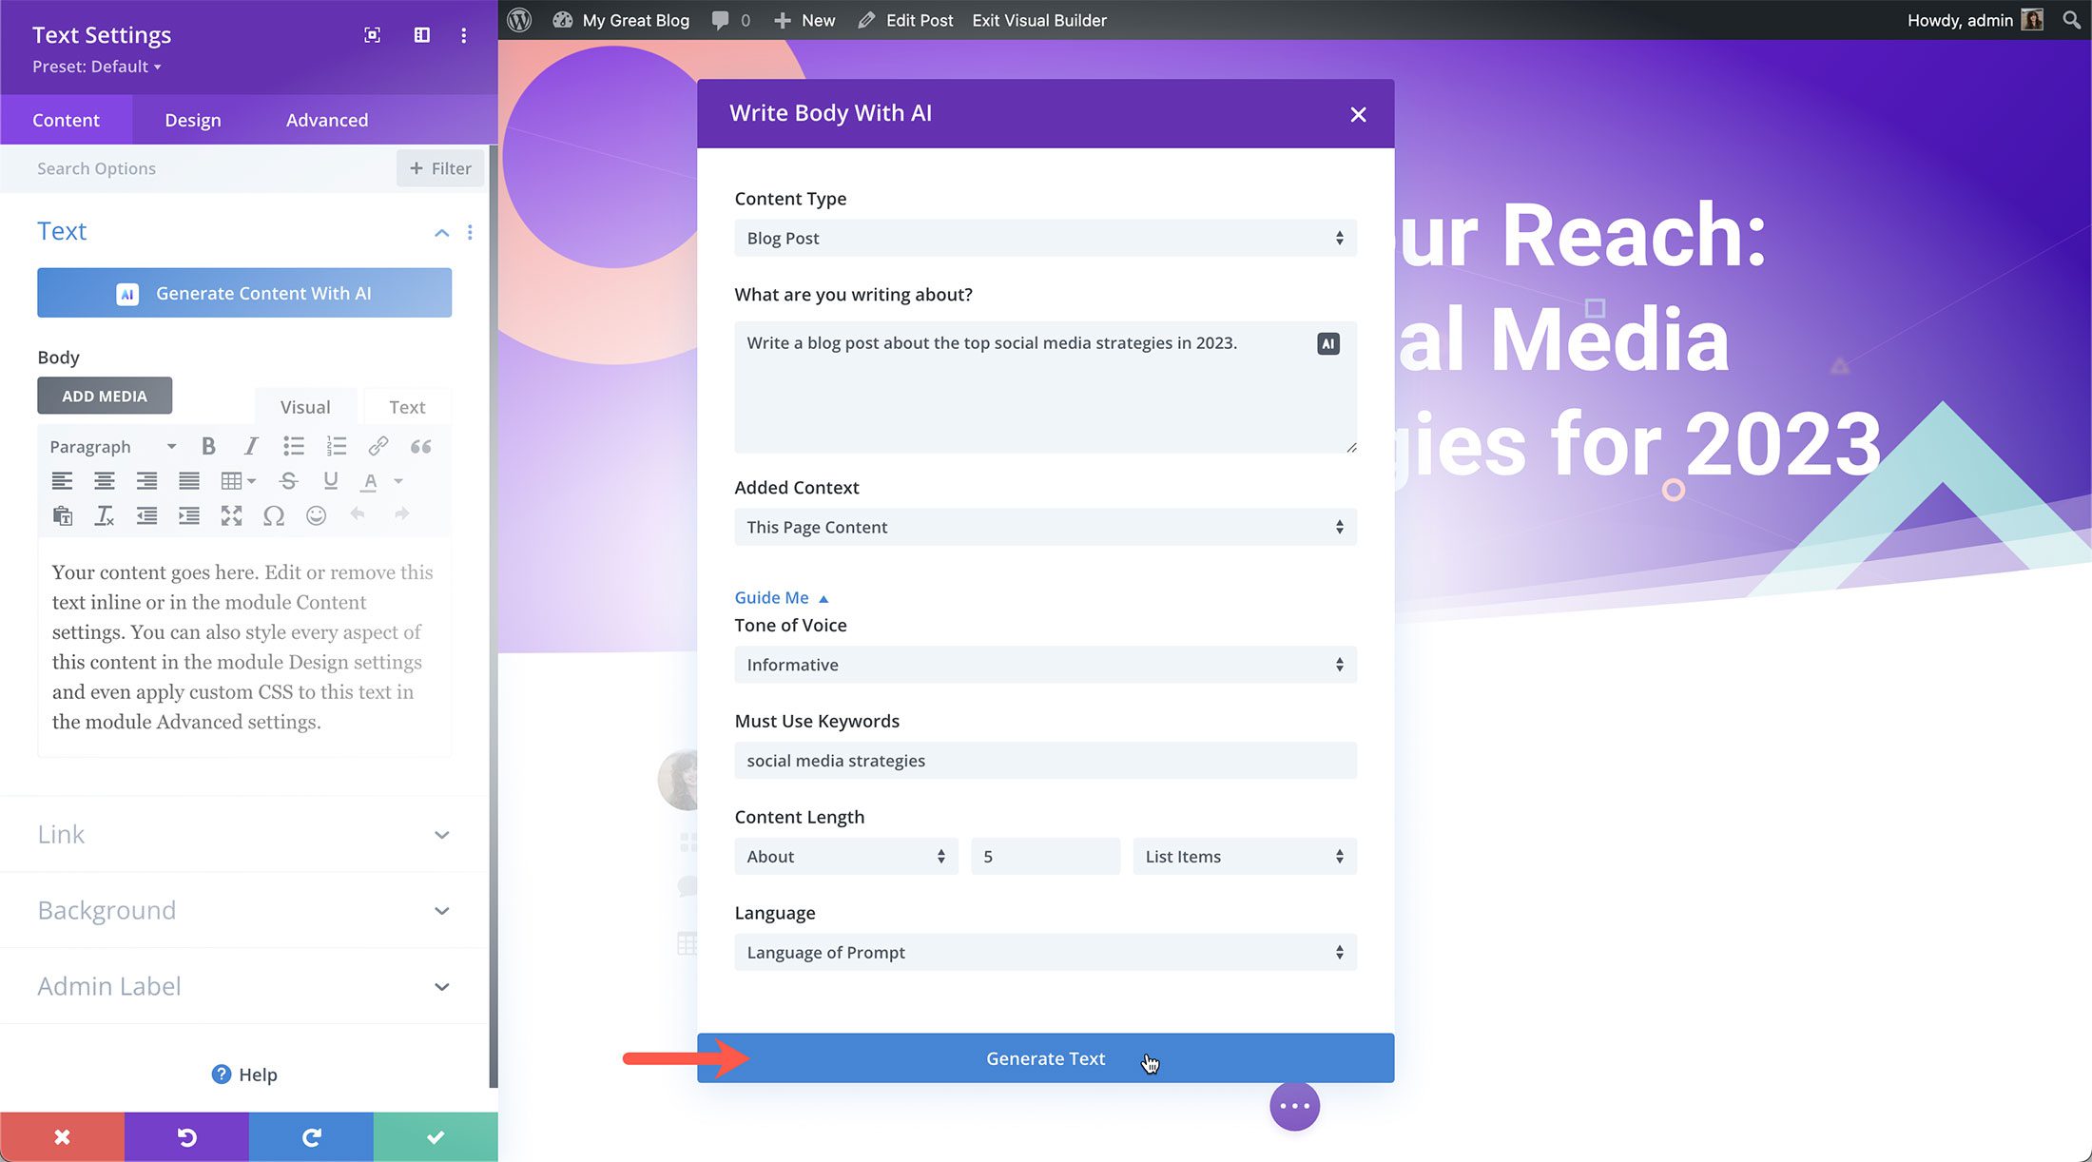This screenshot has width=2092, height=1162.
Task: Click the unordered list icon
Action: click(292, 447)
